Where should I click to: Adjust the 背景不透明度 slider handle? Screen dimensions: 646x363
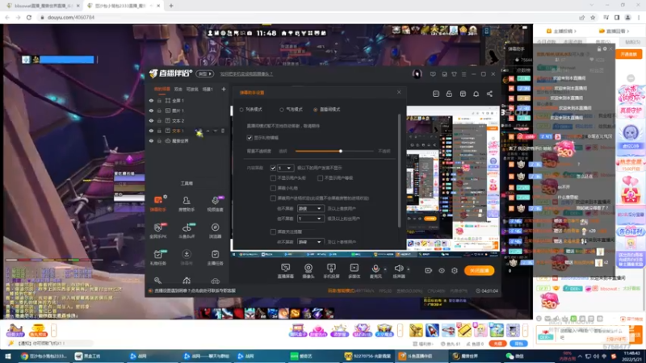(340, 151)
